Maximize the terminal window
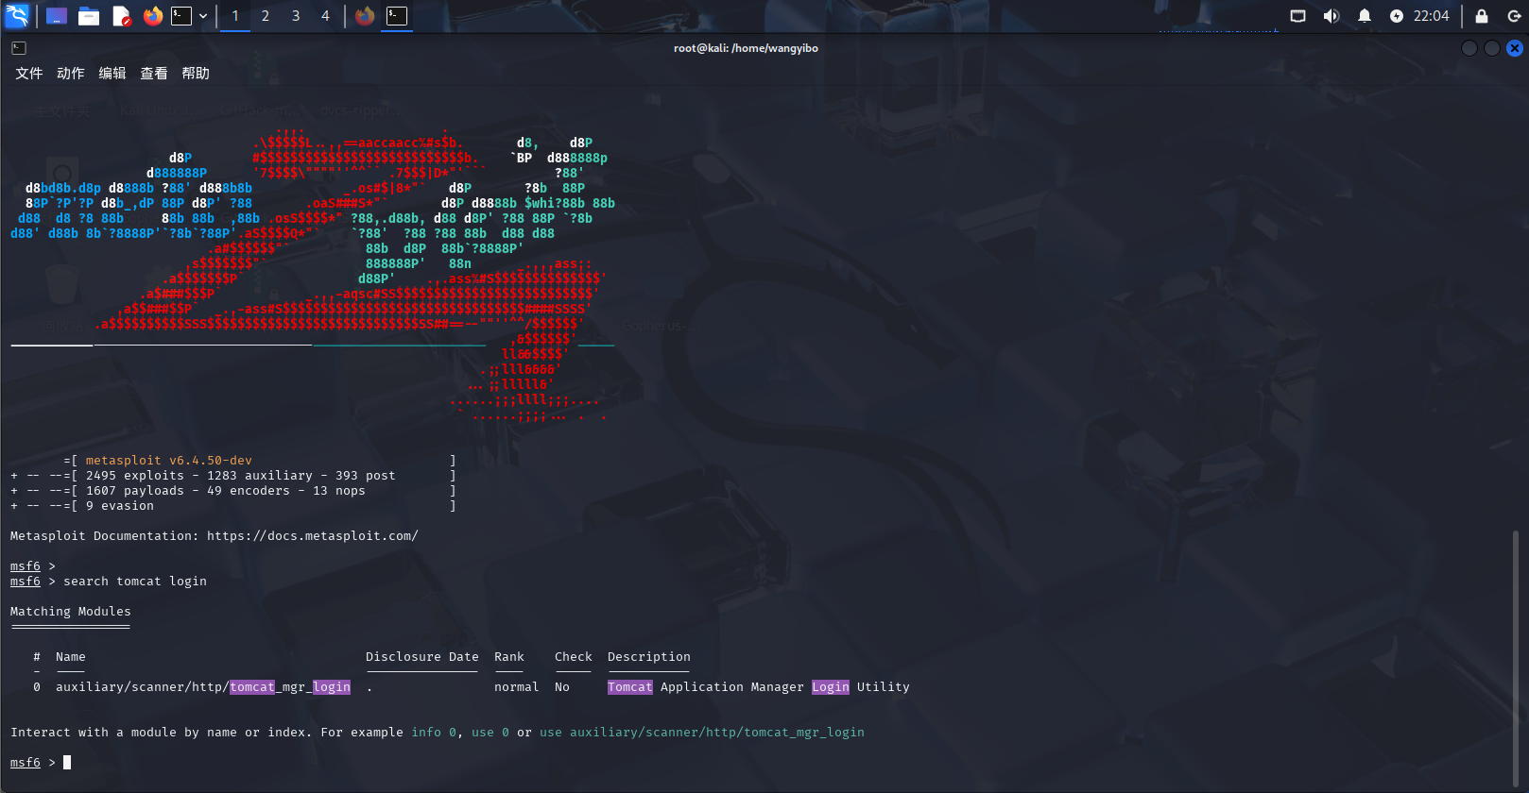The image size is (1529, 793). pos(1492,48)
